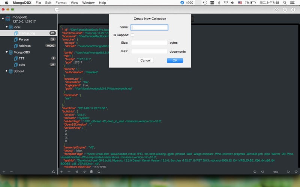Click the plus icon under the sidebar
Image resolution: width=300 pixels, height=187 pixels.
coord(4,172)
